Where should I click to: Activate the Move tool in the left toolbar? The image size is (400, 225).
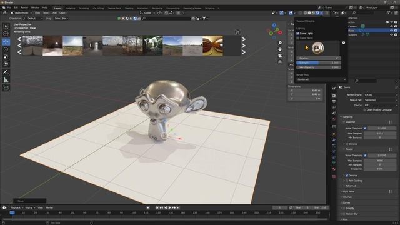point(6,42)
